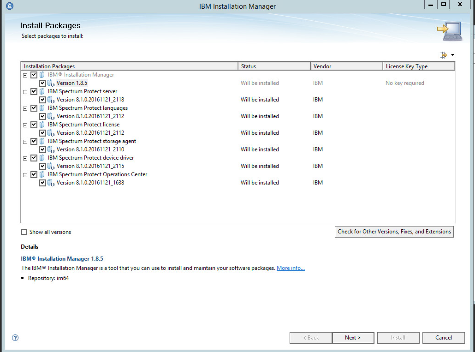Click the IBM Spectrum Protect license package icon

[42, 125]
